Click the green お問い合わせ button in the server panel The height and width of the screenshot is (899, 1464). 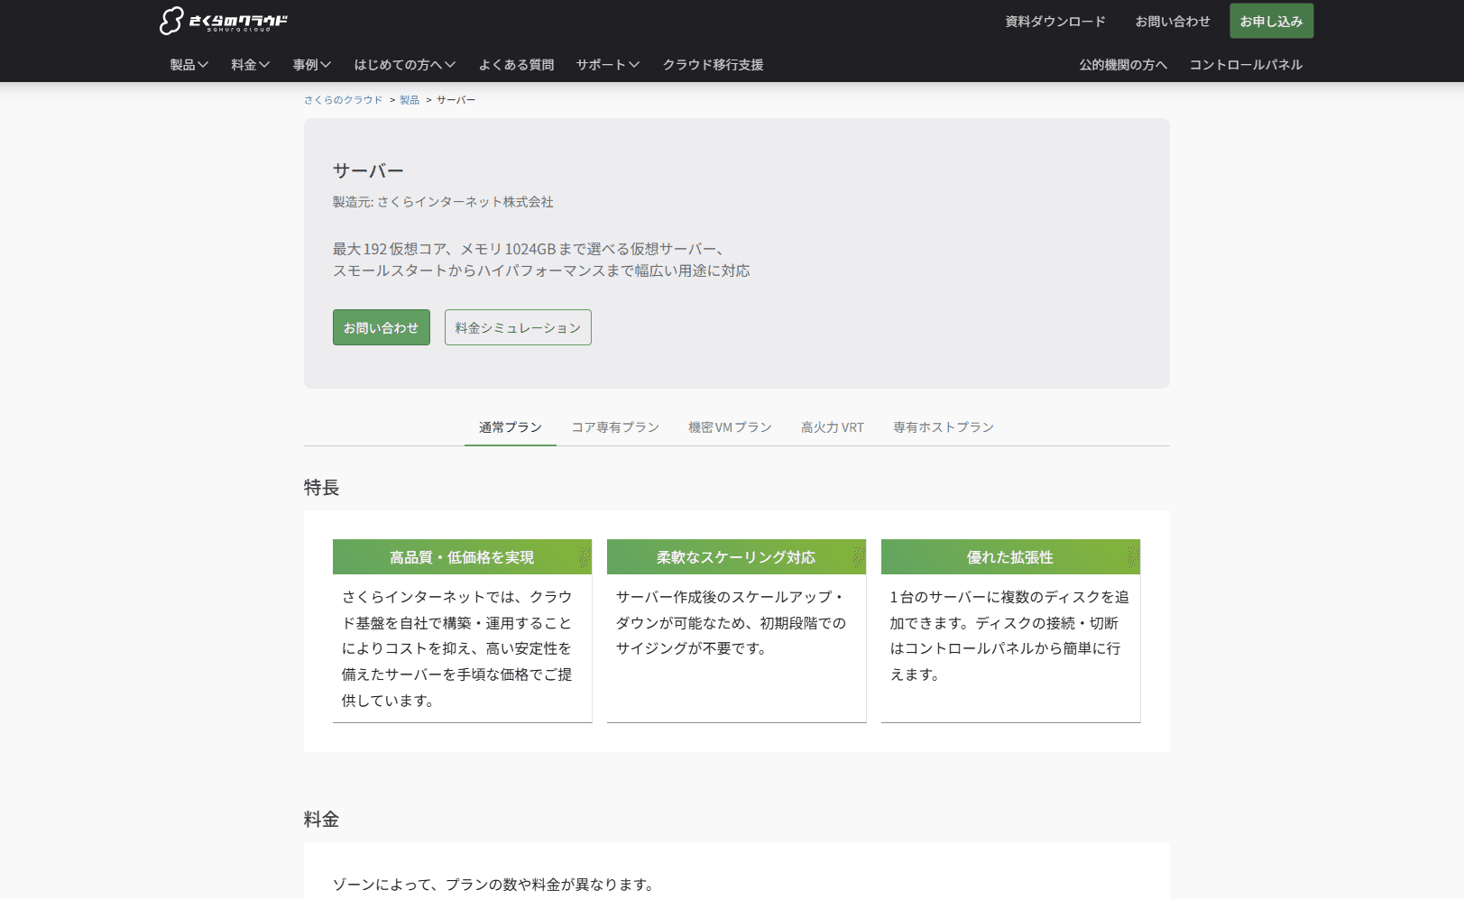point(382,327)
